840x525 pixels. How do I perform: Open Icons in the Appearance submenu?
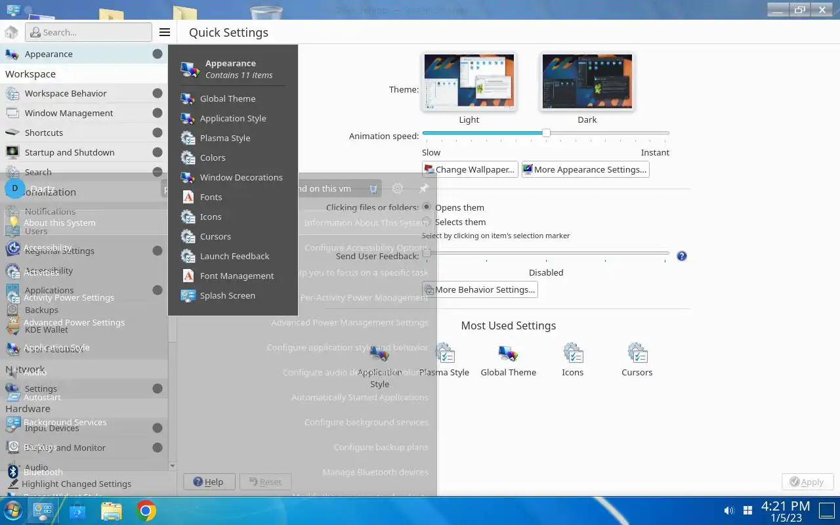(x=233, y=217)
